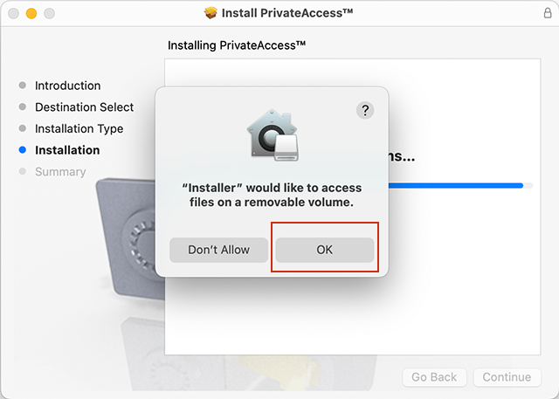
Task: Click the Installing PrivateAccess heading text
Action: point(237,45)
